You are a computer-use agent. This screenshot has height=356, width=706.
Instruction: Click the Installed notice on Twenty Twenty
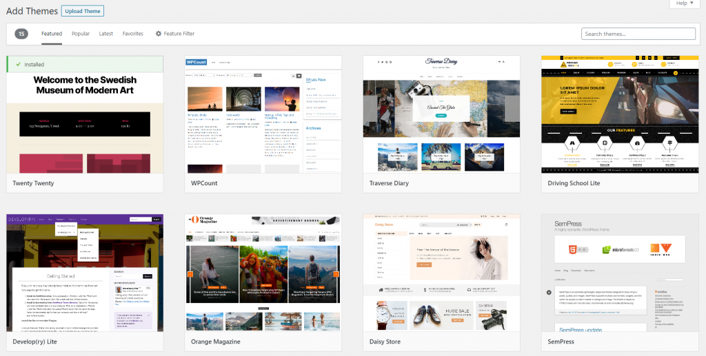tap(85, 64)
